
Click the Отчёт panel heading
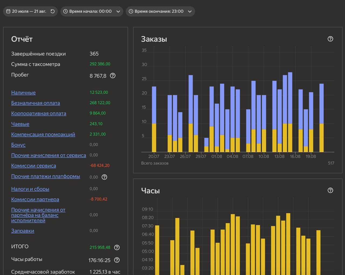22,39
